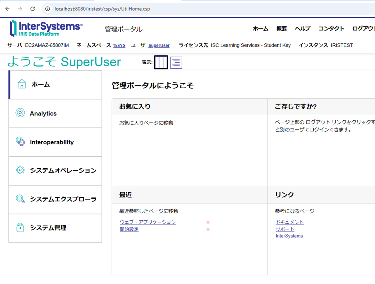Open the コンタクト top menu item
The width and height of the screenshot is (375, 284).
pyautogui.click(x=331, y=29)
